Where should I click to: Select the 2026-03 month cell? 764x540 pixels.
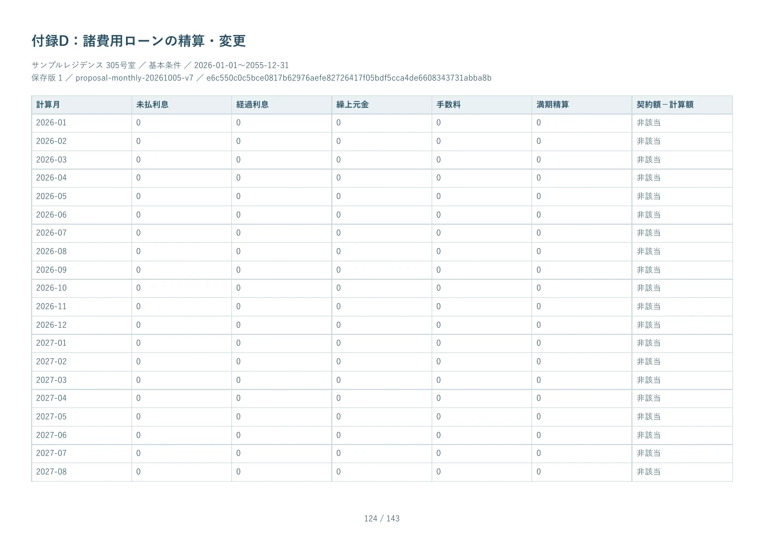point(81,160)
